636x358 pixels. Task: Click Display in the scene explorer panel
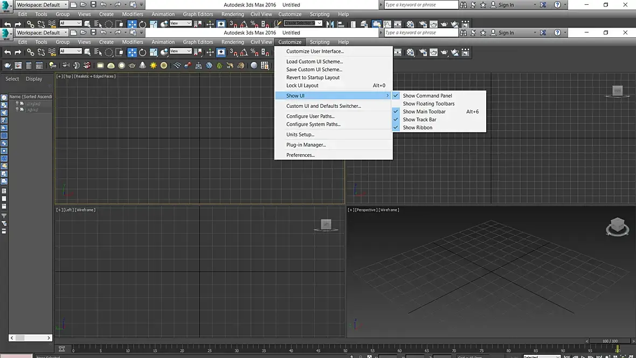click(x=34, y=79)
